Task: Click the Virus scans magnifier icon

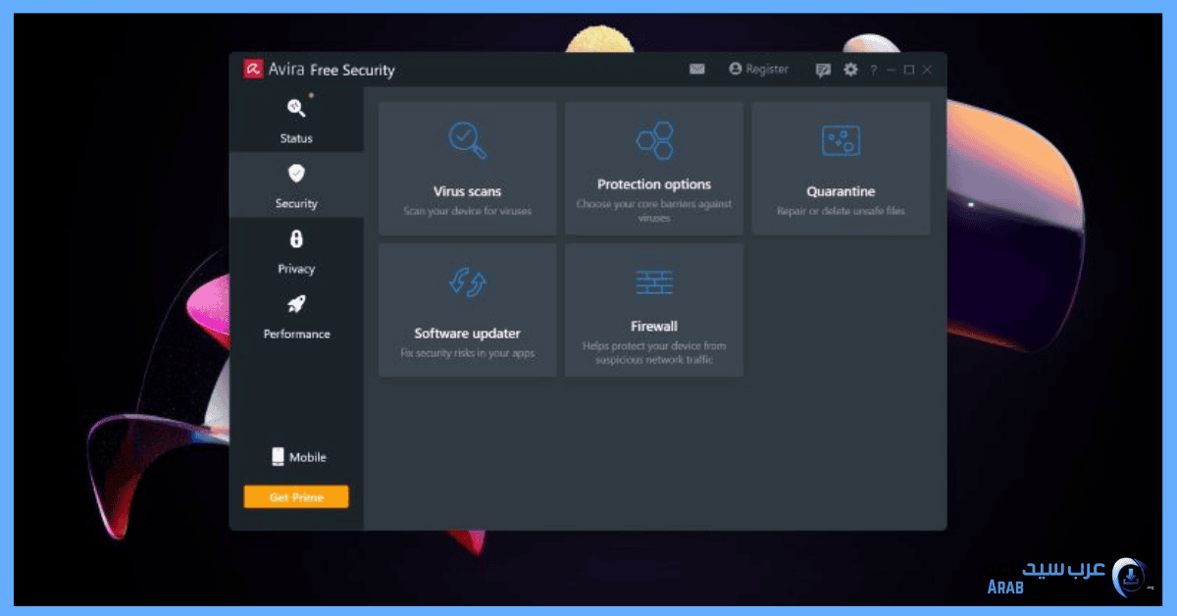Action: click(467, 139)
